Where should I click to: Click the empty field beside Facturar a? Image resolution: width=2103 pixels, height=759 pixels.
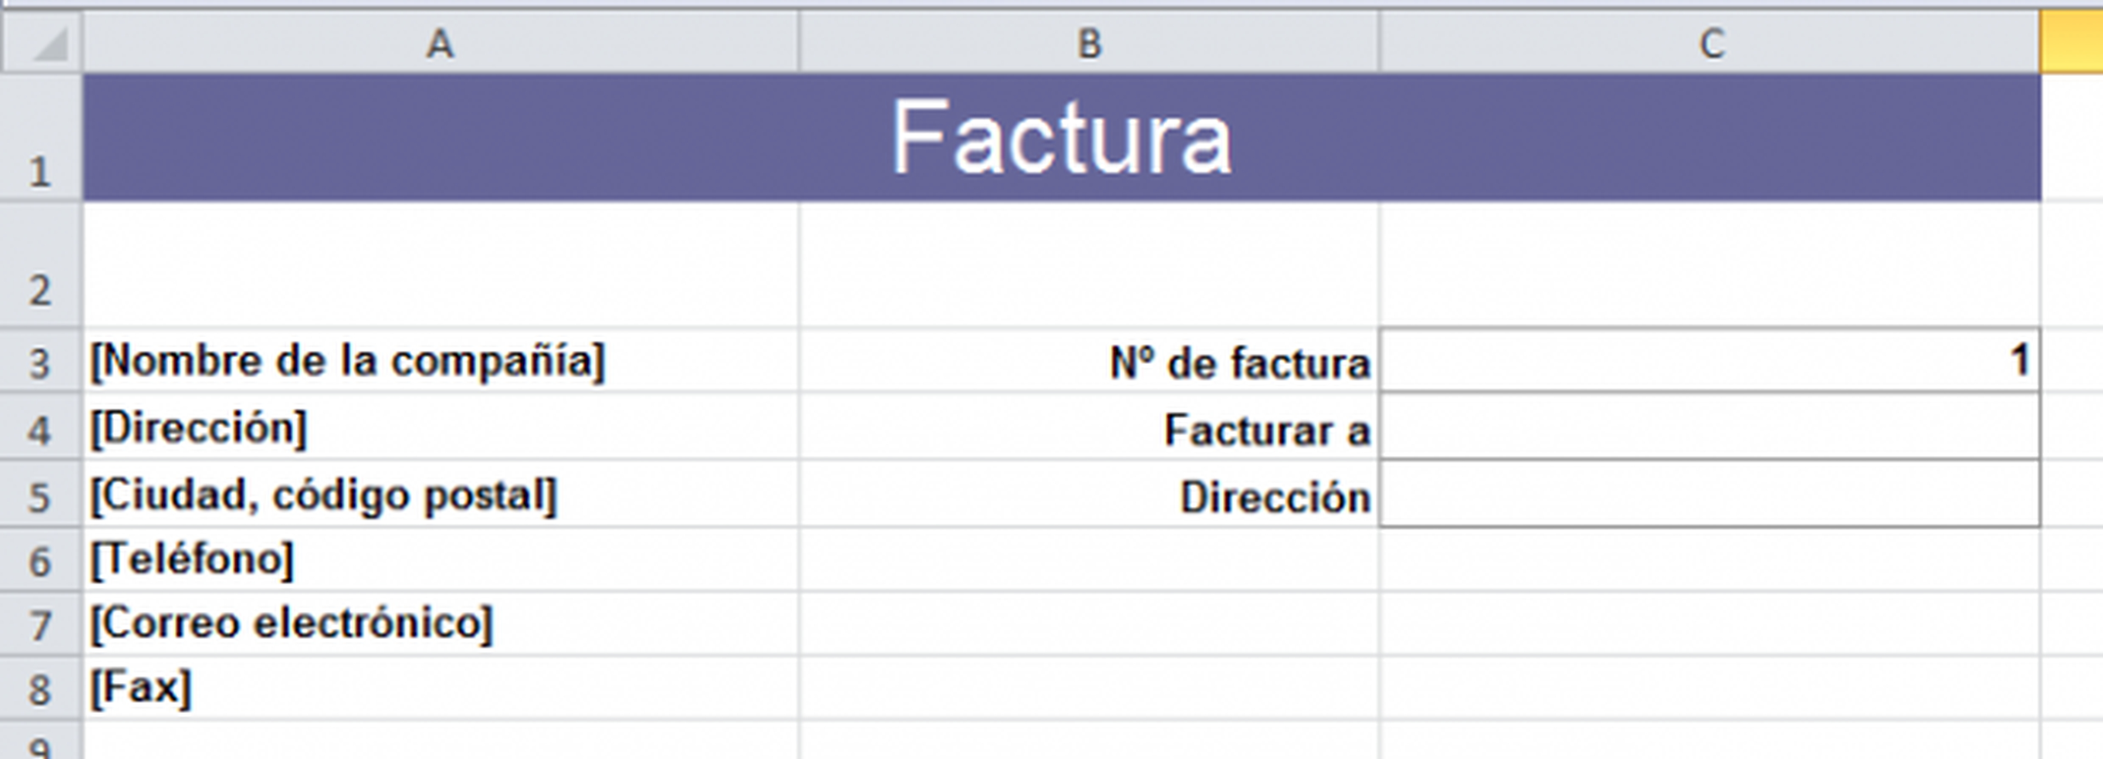pyautogui.click(x=1709, y=427)
